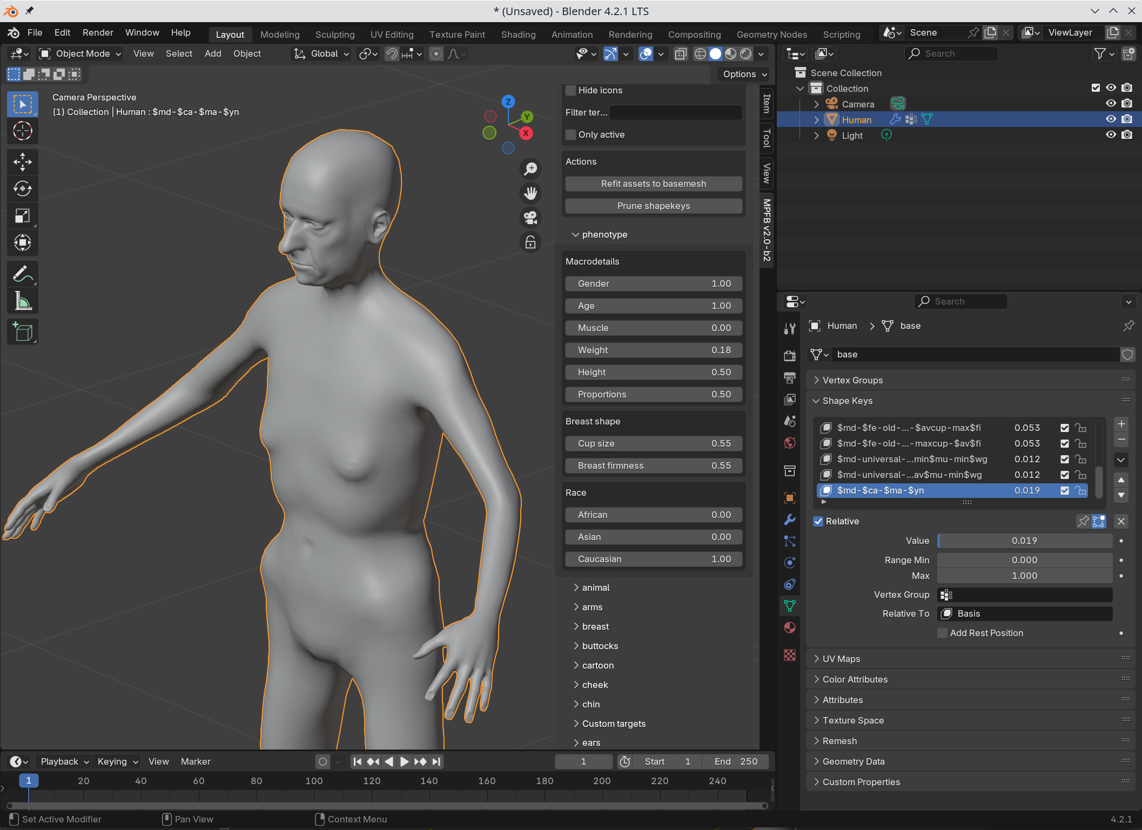Switch to the Sculpting workspace tab
1142x830 pixels.
[335, 35]
